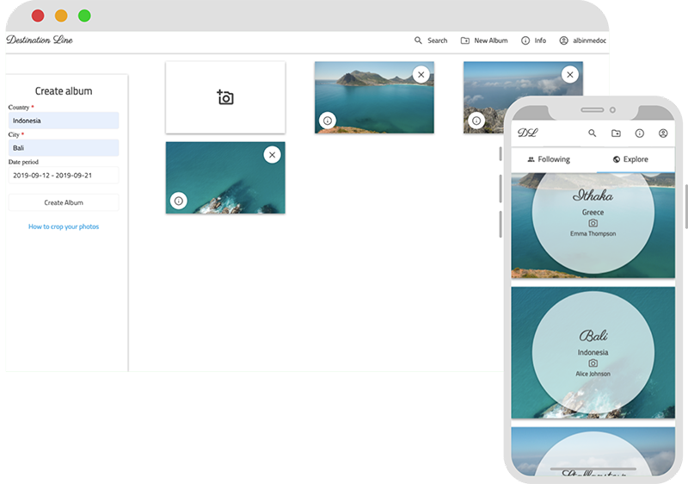Open Search in the desktop navbar
Screen dimensions: 688x484
(x=431, y=40)
